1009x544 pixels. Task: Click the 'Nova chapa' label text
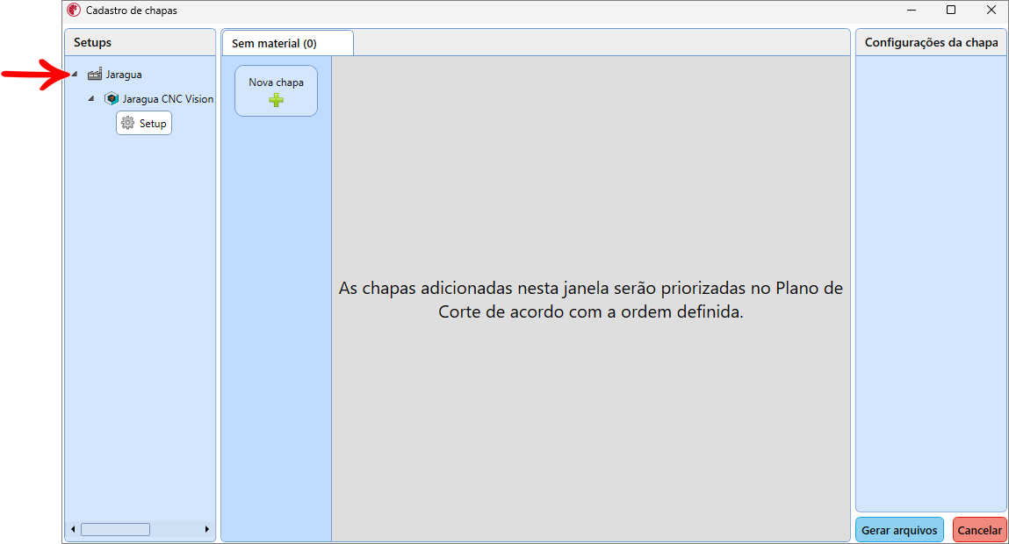276,82
